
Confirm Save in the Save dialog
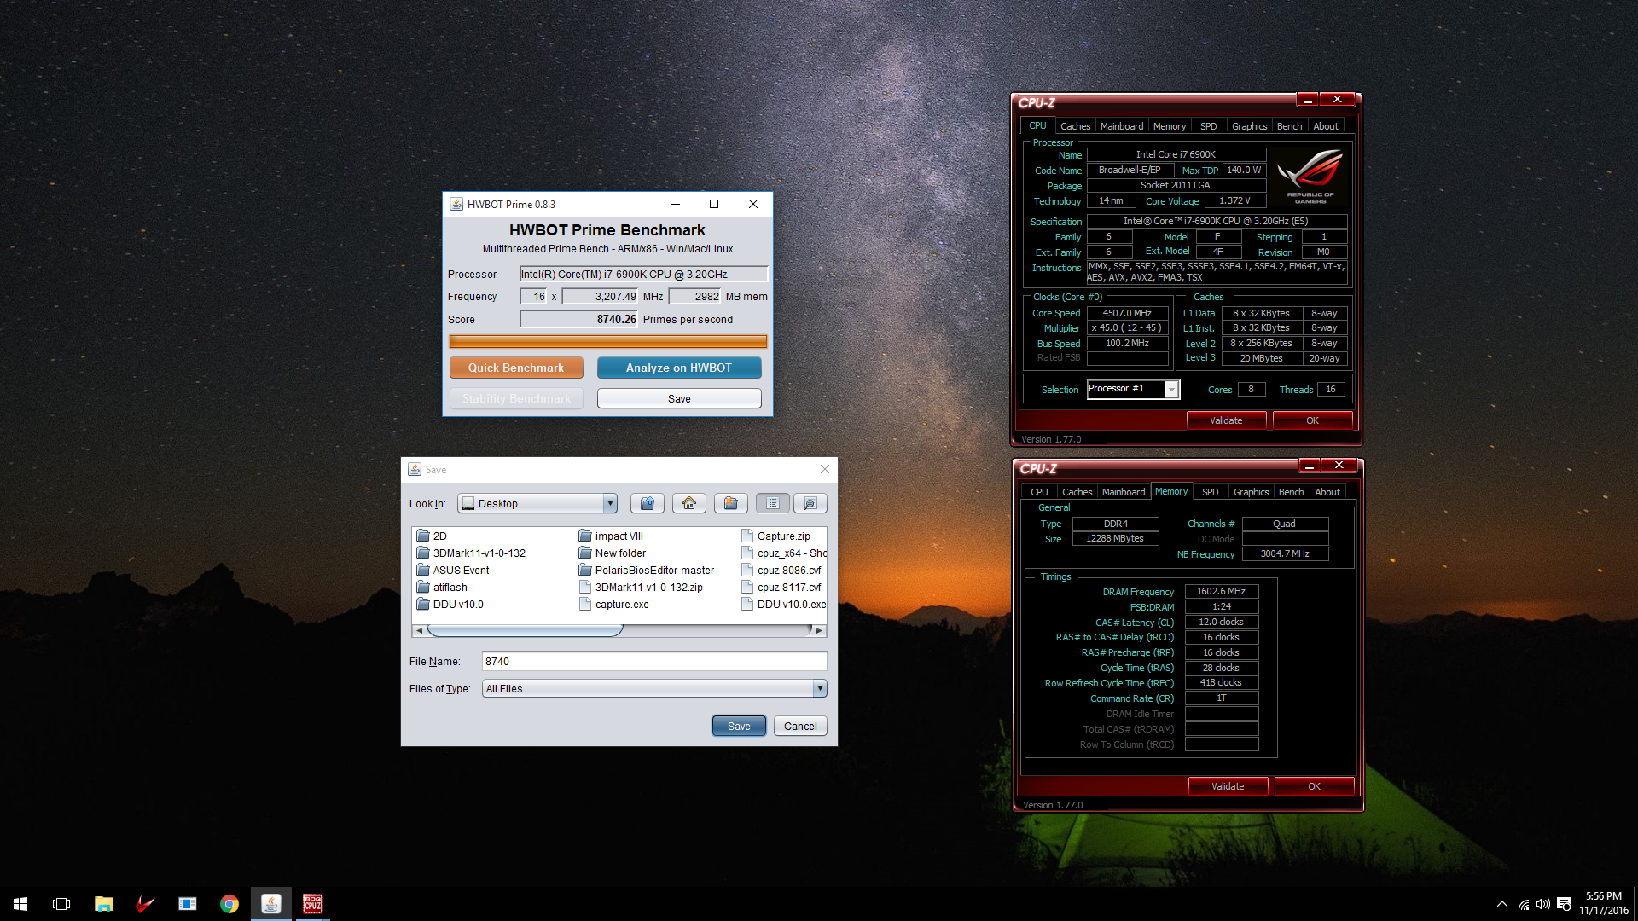point(739,726)
